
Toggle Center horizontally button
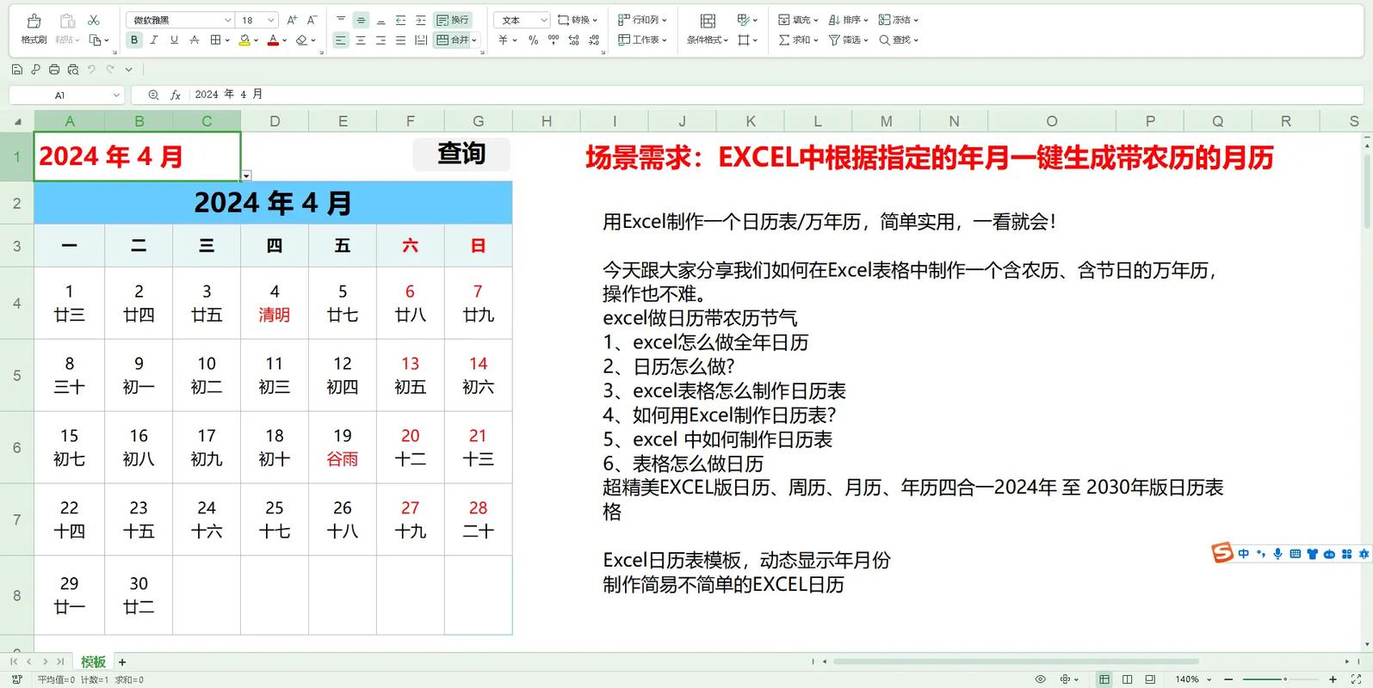pos(361,40)
